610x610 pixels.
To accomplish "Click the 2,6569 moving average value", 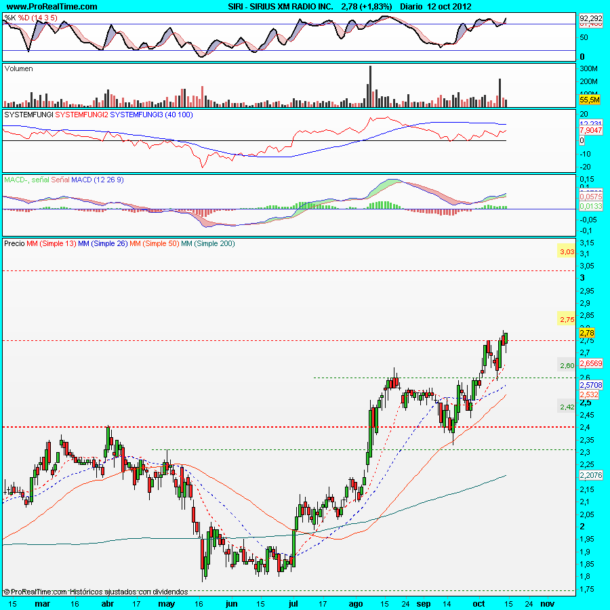I will (590, 363).
